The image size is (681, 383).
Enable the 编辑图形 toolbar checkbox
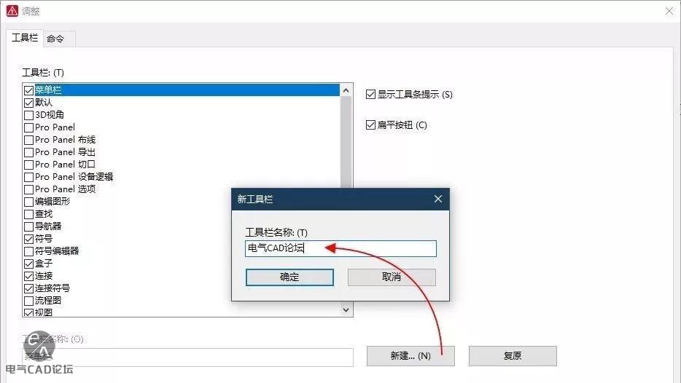tap(29, 202)
